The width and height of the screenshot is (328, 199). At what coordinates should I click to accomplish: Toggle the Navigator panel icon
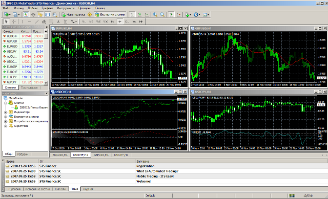click(40, 15)
